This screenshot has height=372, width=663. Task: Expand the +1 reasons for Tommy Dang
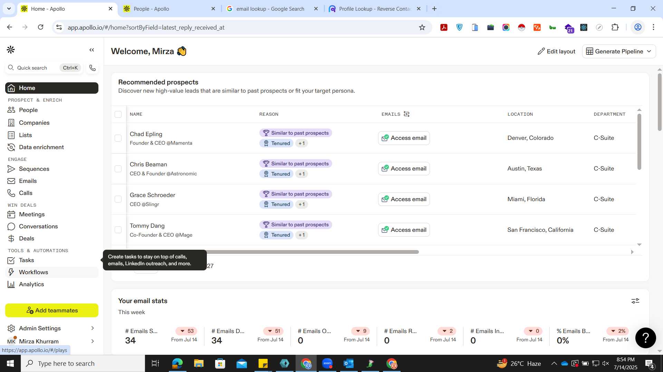coord(301,235)
